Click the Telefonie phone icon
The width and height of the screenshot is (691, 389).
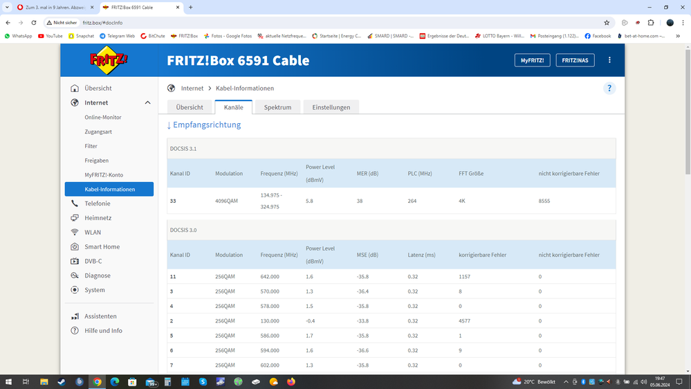[75, 203]
